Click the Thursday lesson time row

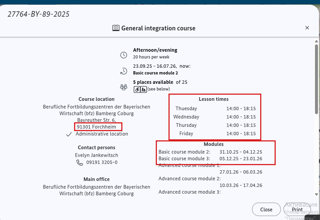coord(215,125)
